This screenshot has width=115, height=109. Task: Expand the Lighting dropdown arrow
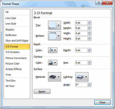click(x=86, y=77)
